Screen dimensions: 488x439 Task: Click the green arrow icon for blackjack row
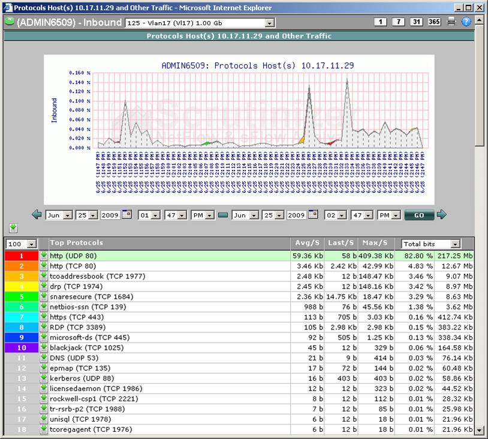click(44, 348)
